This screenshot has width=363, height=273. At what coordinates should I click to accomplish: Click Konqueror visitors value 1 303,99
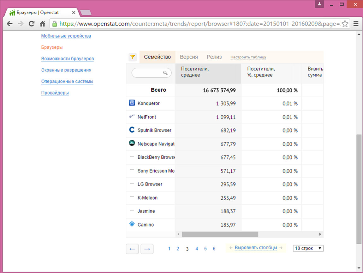coord(226,104)
